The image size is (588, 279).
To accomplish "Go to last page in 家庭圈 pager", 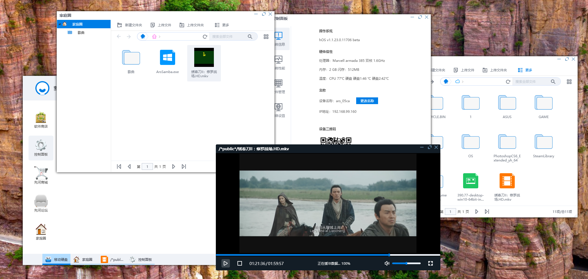I will point(184,167).
